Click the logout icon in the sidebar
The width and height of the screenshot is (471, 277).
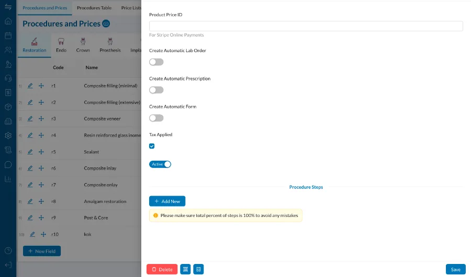(8, 265)
